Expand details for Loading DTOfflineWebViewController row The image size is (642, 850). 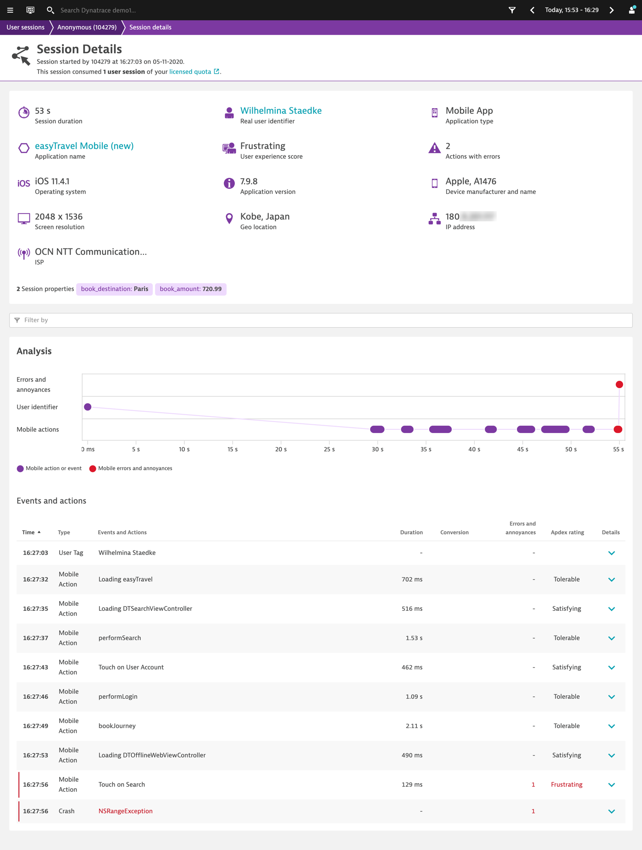(x=611, y=756)
